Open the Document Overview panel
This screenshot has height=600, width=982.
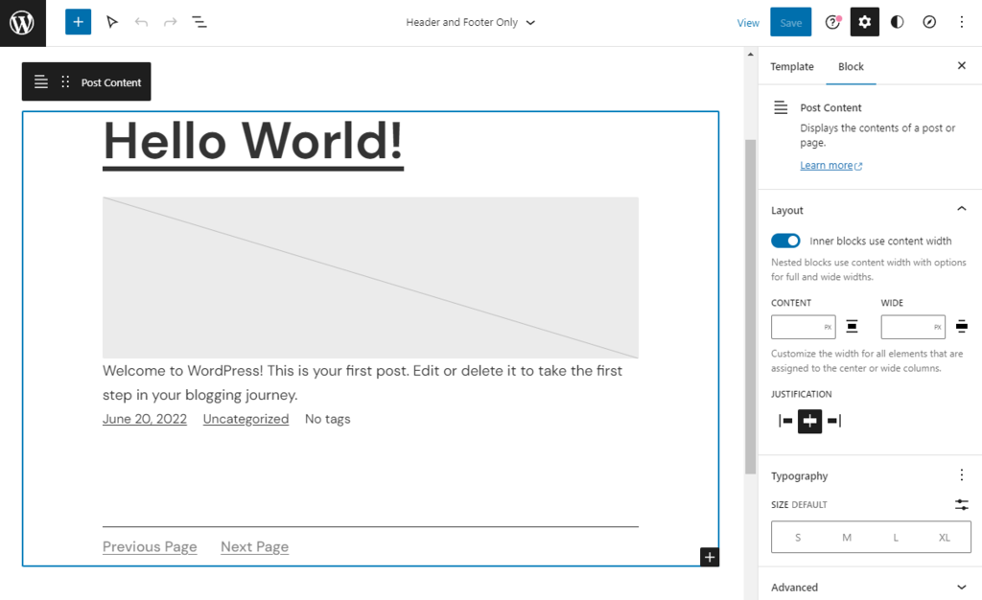click(199, 21)
